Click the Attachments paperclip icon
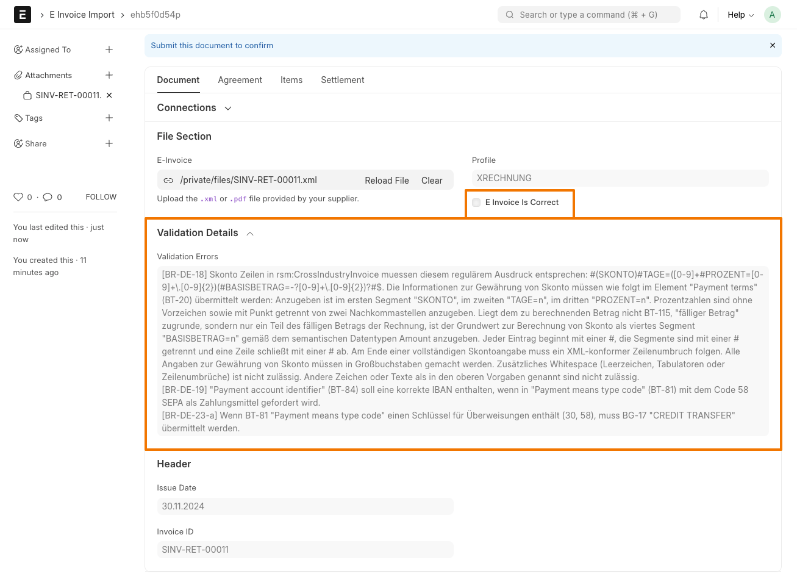Image resolution: width=797 pixels, height=582 pixels. pos(18,75)
